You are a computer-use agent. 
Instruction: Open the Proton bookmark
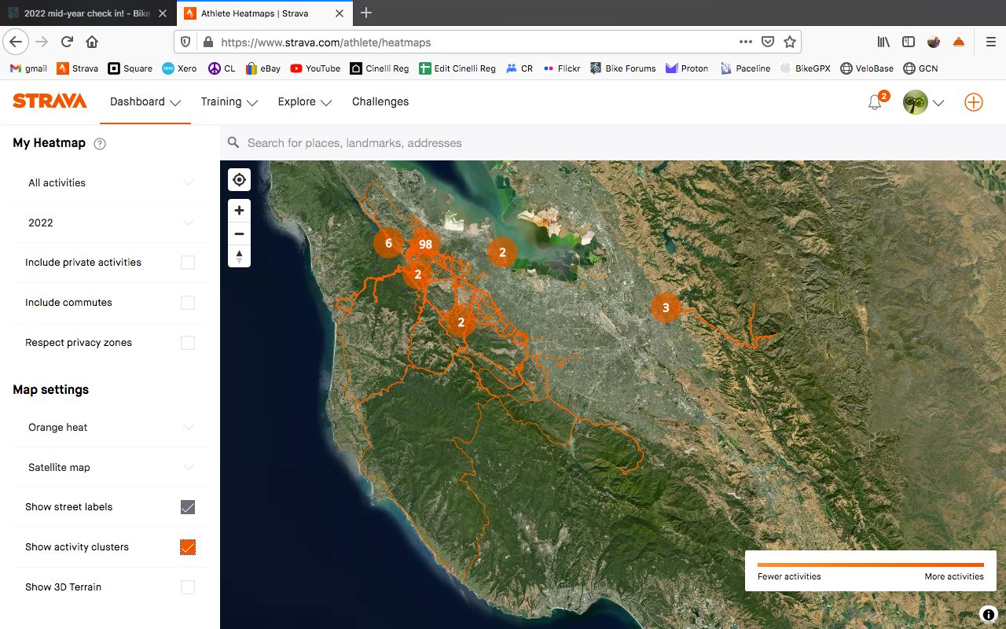687,68
